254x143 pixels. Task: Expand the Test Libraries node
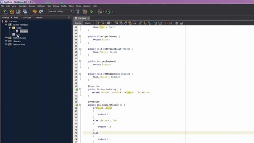tap(6, 44)
